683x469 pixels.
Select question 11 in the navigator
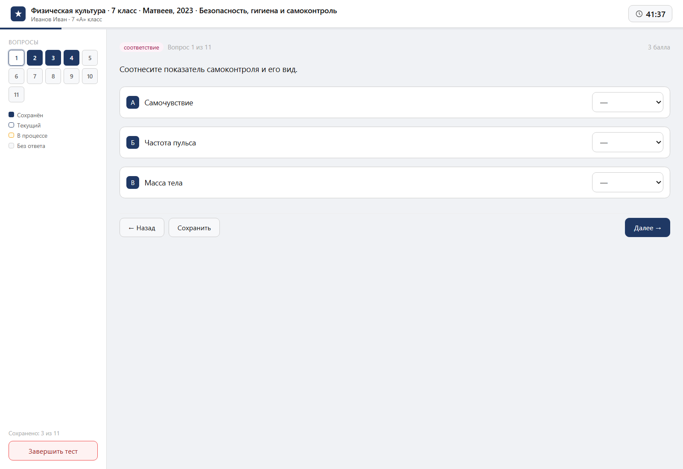point(16,95)
